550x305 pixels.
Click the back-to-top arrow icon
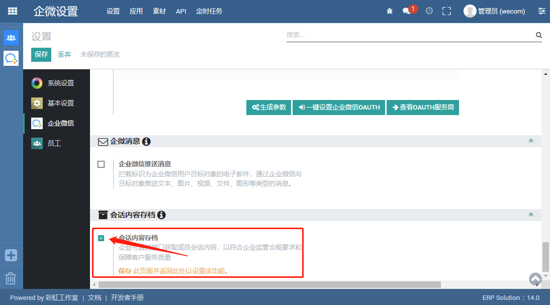point(535,279)
